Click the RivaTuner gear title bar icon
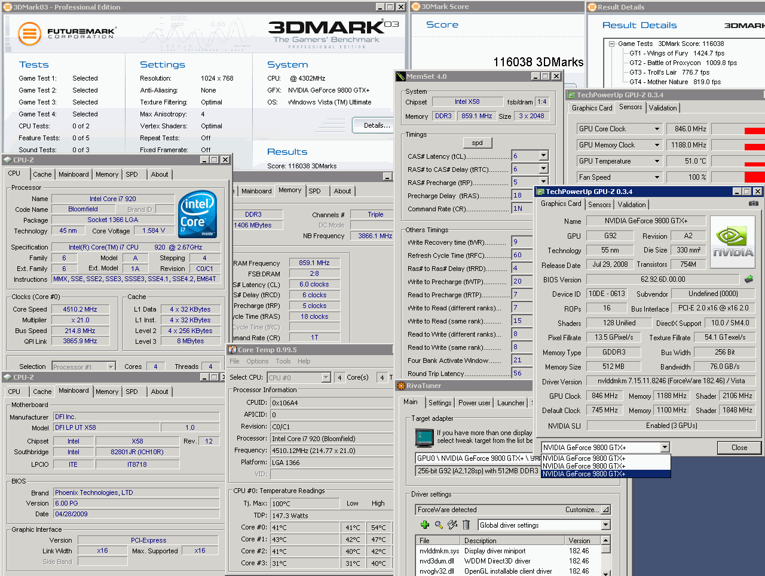 tap(401, 386)
